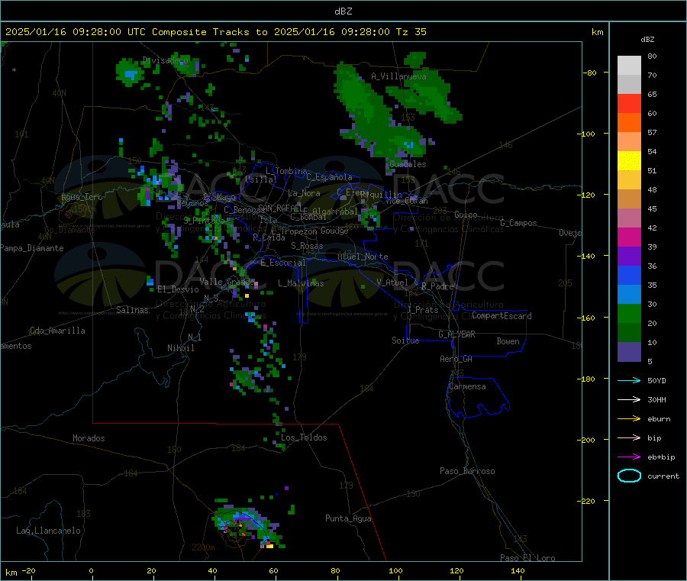Click the 'Lag.Llancanelo' map label
The height and width of the screenshot is (581, 687).
(48, 531)
